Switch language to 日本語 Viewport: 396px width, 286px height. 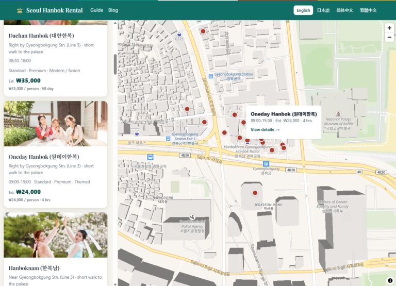click(323, 10)
